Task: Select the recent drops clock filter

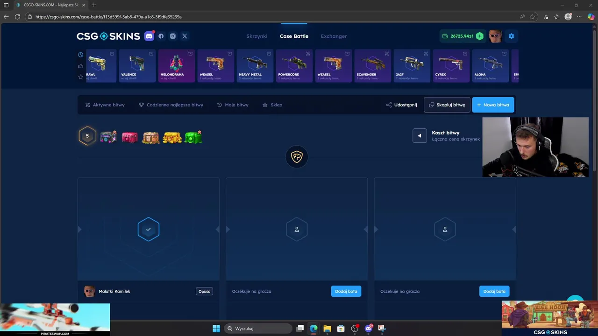Action: pyautogui.click(x=80, y=55)
